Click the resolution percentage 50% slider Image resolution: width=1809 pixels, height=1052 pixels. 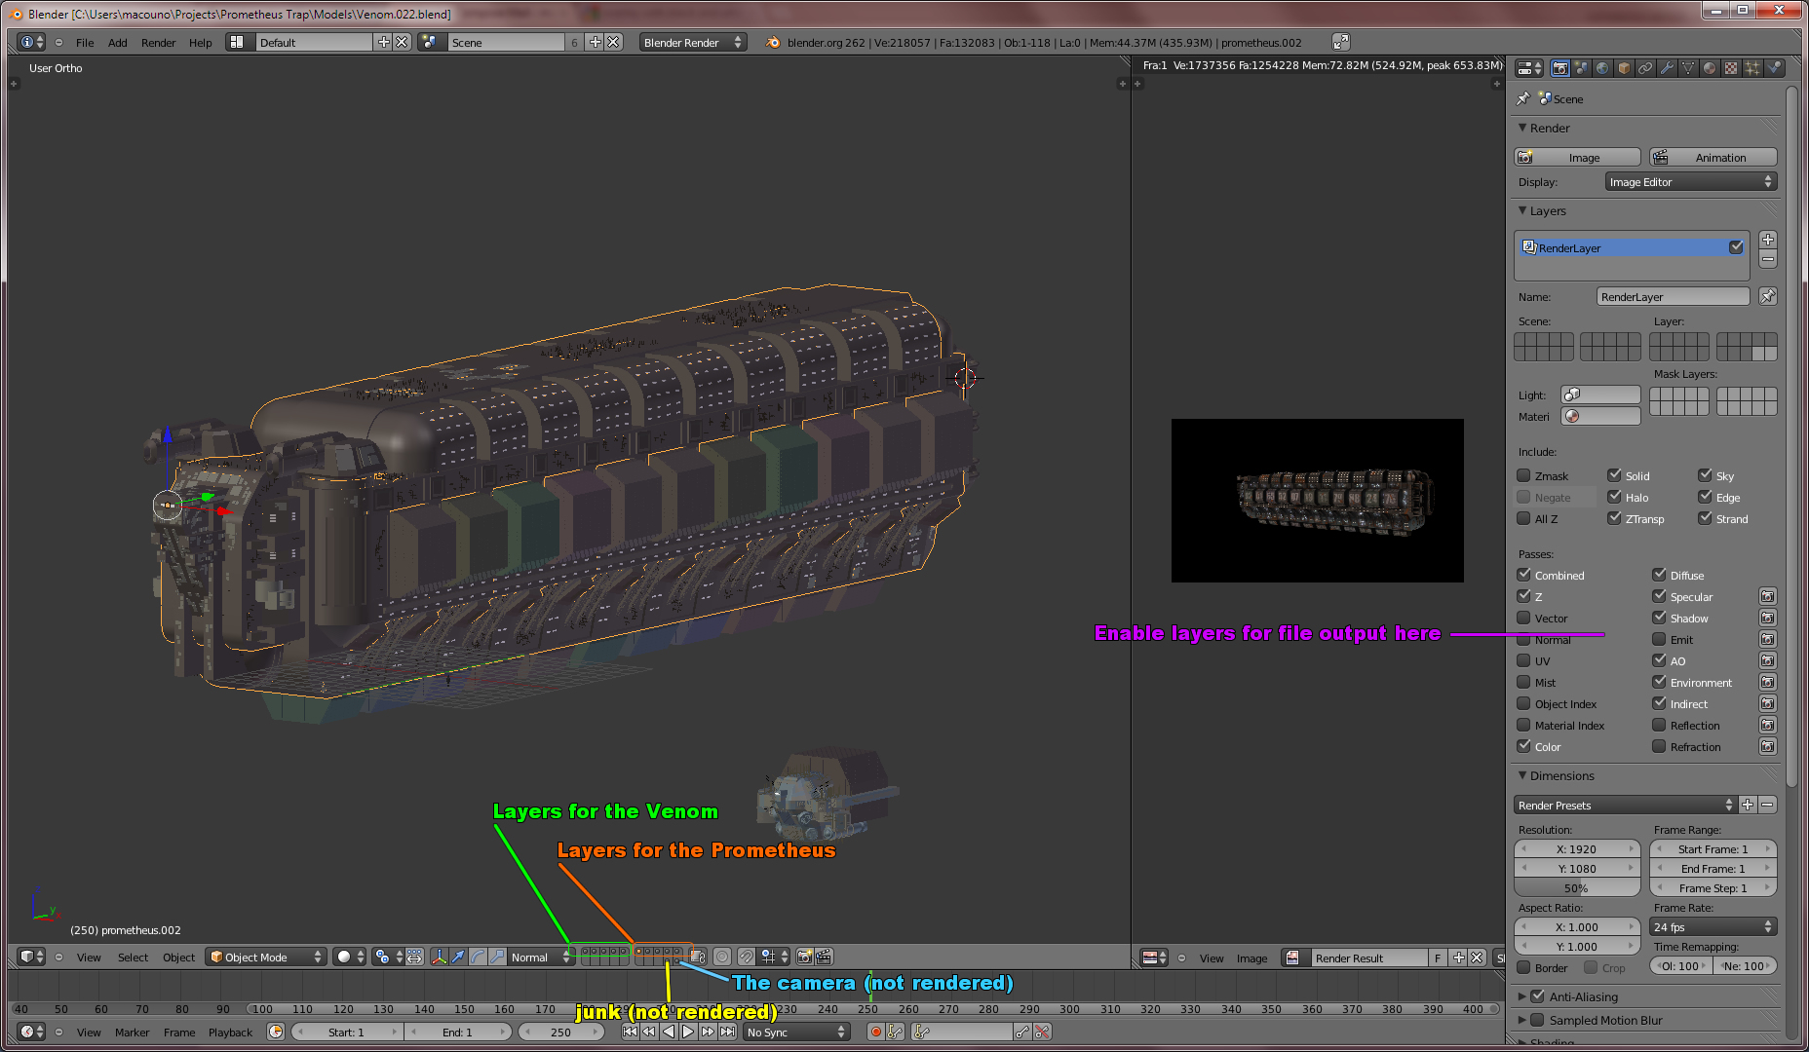point(1576,888)
